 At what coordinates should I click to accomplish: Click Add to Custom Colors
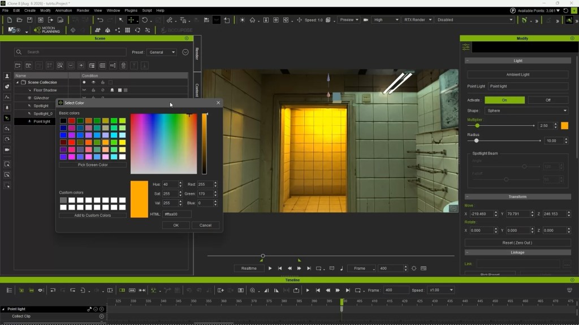93,215
